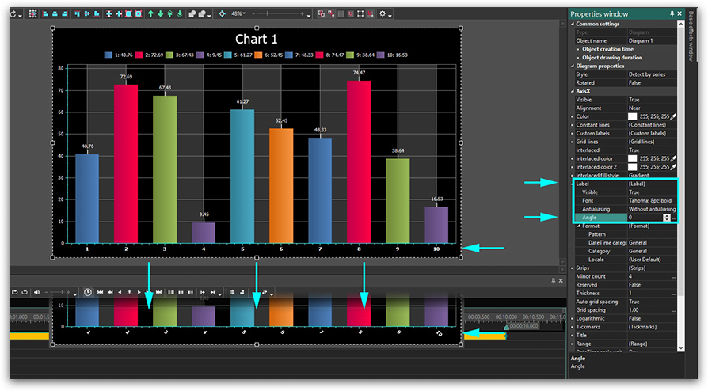708x391 pixels.
Task: Click the clock icon in timeline toolbar
Action: pos(87,292)
